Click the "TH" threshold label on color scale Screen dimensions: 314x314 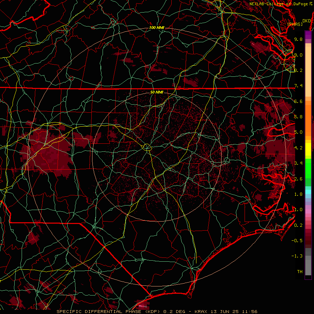300,272
